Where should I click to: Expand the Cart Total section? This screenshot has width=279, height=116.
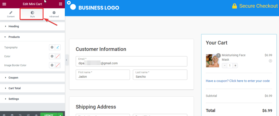[x=32, y=88]
